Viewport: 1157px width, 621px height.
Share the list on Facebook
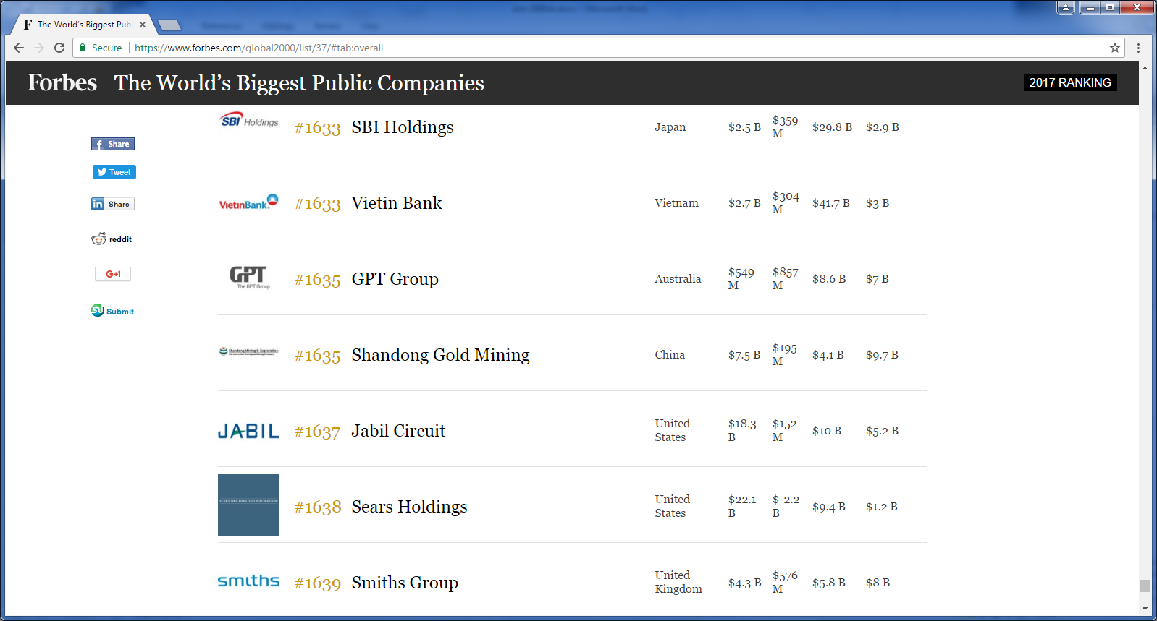[x=113, y=144]
